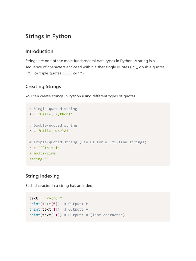Click the print(text[0]) code line
The width and height of the screenshot is (196, 261).
pyautogui.click(x=45, y=204)
